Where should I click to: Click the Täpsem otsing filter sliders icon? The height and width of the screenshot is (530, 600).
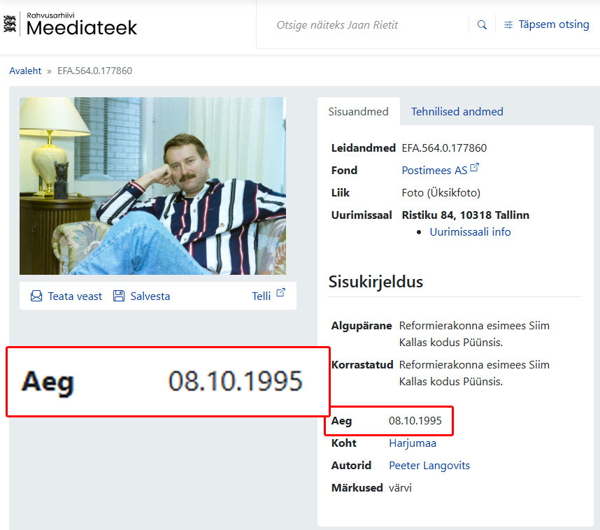pos(508,24)
